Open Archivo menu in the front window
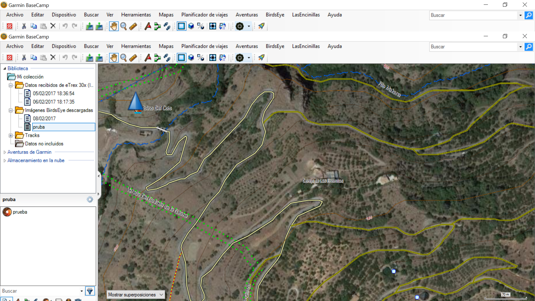Viewport: 535px width, 301px height. (x=15, y=46)
